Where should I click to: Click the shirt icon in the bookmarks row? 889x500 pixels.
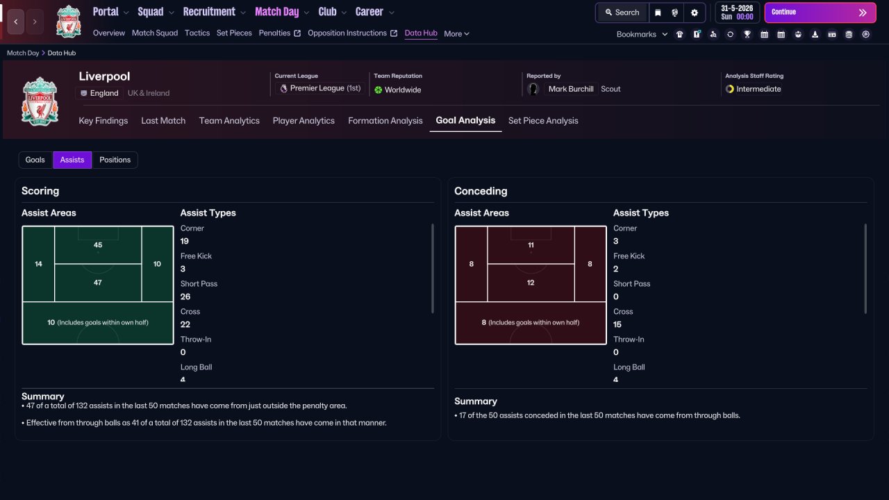point(679,34)
